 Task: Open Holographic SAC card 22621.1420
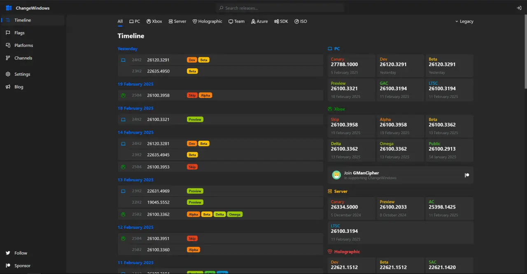click(450, 265)
